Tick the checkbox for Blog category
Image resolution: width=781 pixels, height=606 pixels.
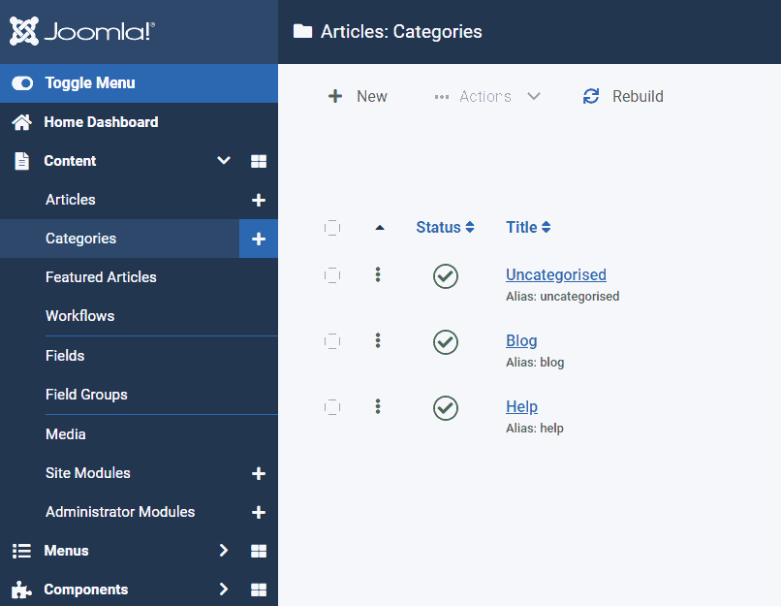(x=332, y=341)
